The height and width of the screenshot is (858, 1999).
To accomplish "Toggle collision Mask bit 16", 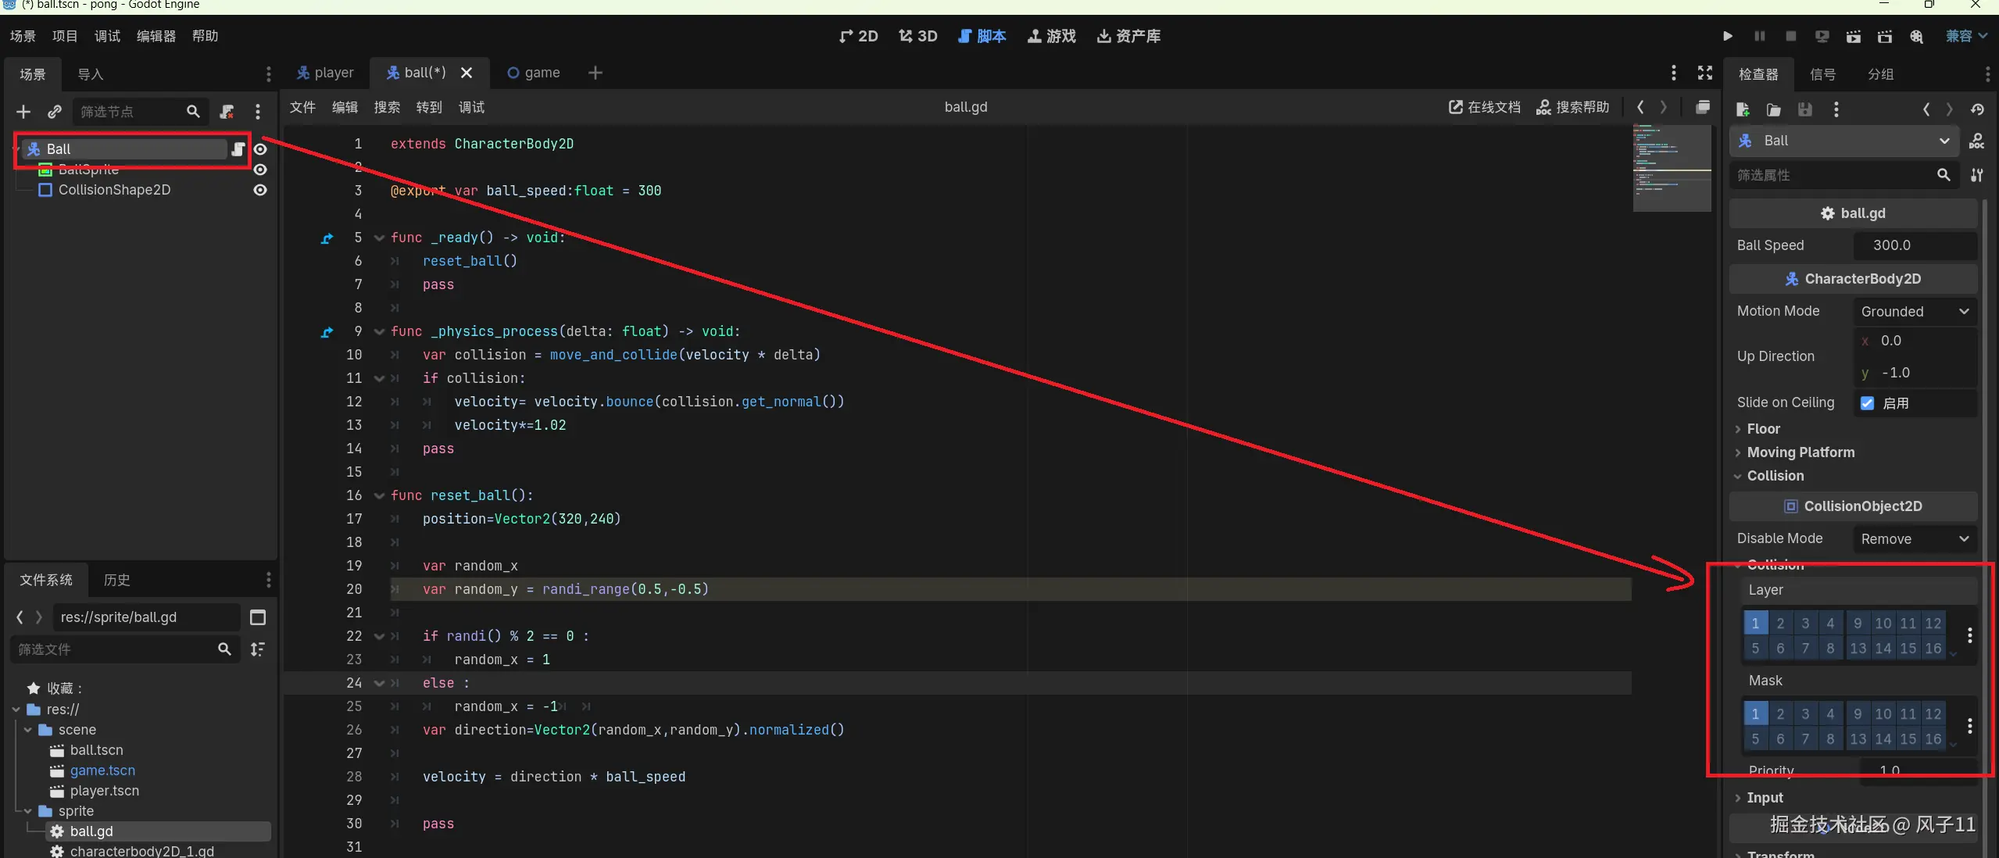I will (1933, 738).
